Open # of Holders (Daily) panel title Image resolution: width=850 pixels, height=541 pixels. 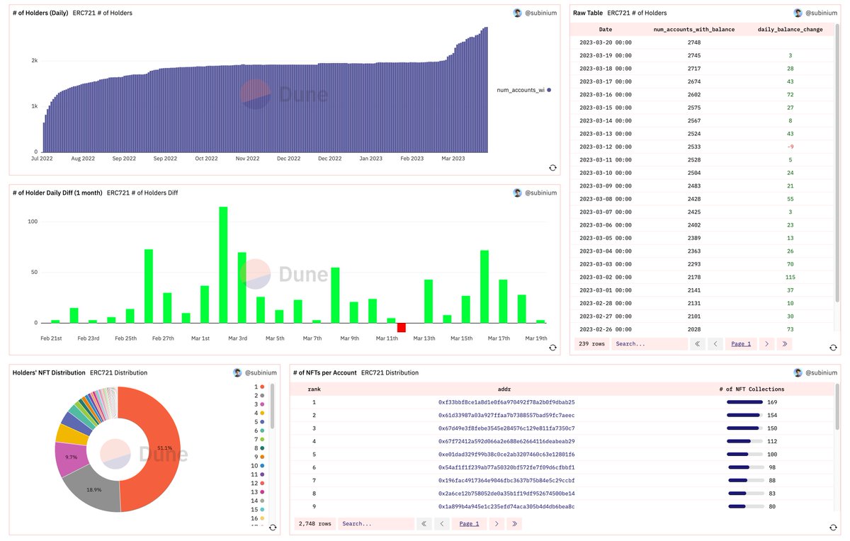point(40,13)
